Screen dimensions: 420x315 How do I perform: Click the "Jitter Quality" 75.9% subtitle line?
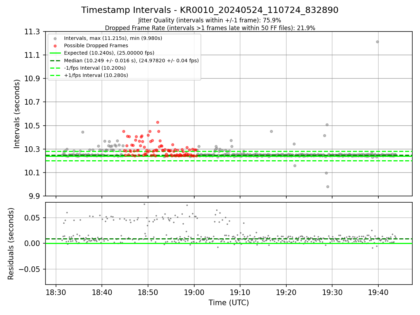(210, 20)
